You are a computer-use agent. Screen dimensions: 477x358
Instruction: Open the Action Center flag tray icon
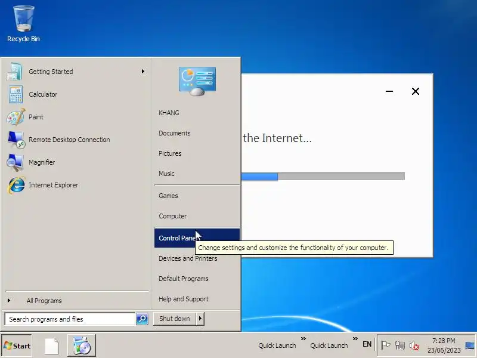click(x=385, y=345)
